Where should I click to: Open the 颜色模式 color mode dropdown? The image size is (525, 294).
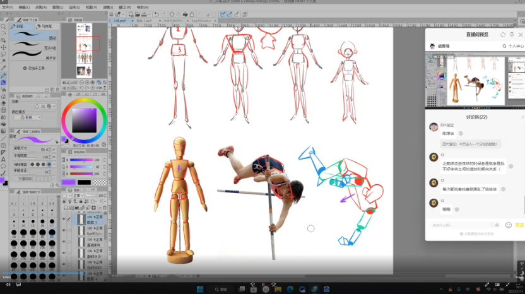click(28, 117)
